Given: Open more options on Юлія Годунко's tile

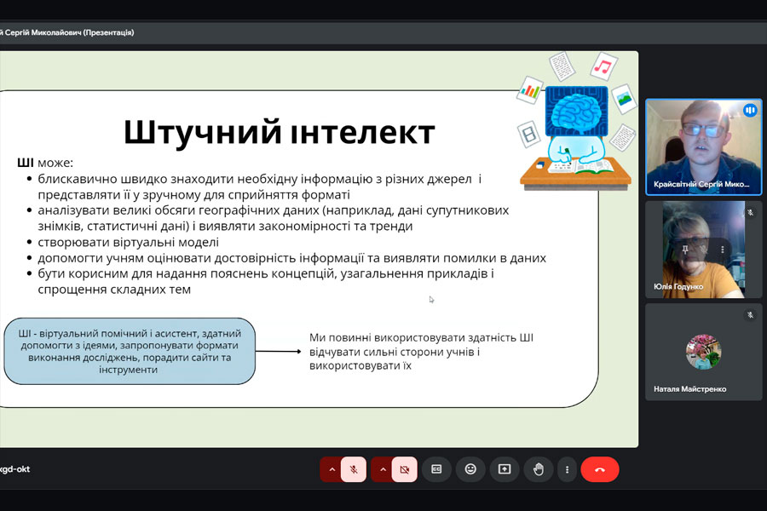Looking at the screenshot, I should point(722,250).
